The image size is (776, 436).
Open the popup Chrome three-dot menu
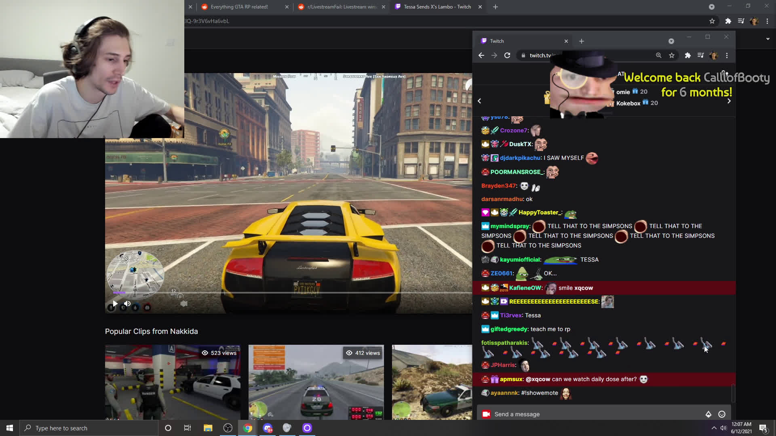(727, 55)
